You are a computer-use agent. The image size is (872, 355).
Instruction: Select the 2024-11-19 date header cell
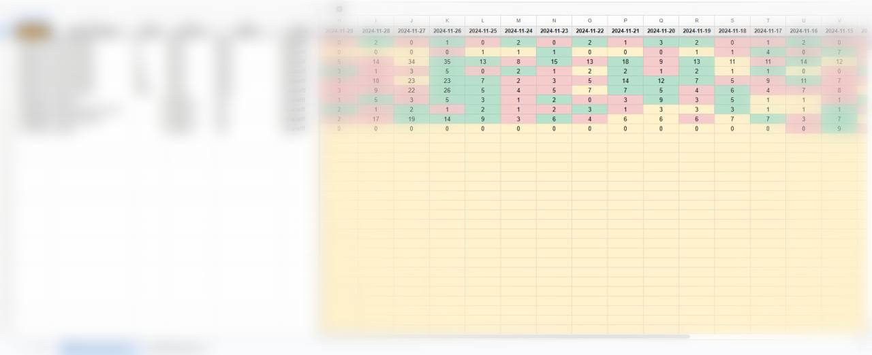coord(696,31)
